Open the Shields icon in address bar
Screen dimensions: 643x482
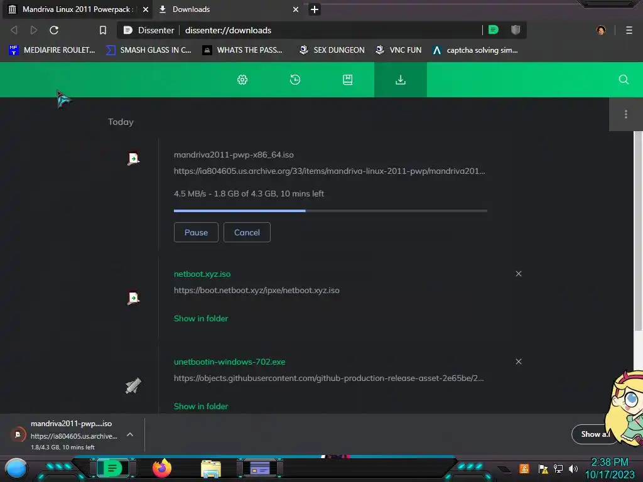coord(516,29)
